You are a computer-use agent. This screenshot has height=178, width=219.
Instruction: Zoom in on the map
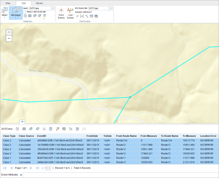click(9, 32)
